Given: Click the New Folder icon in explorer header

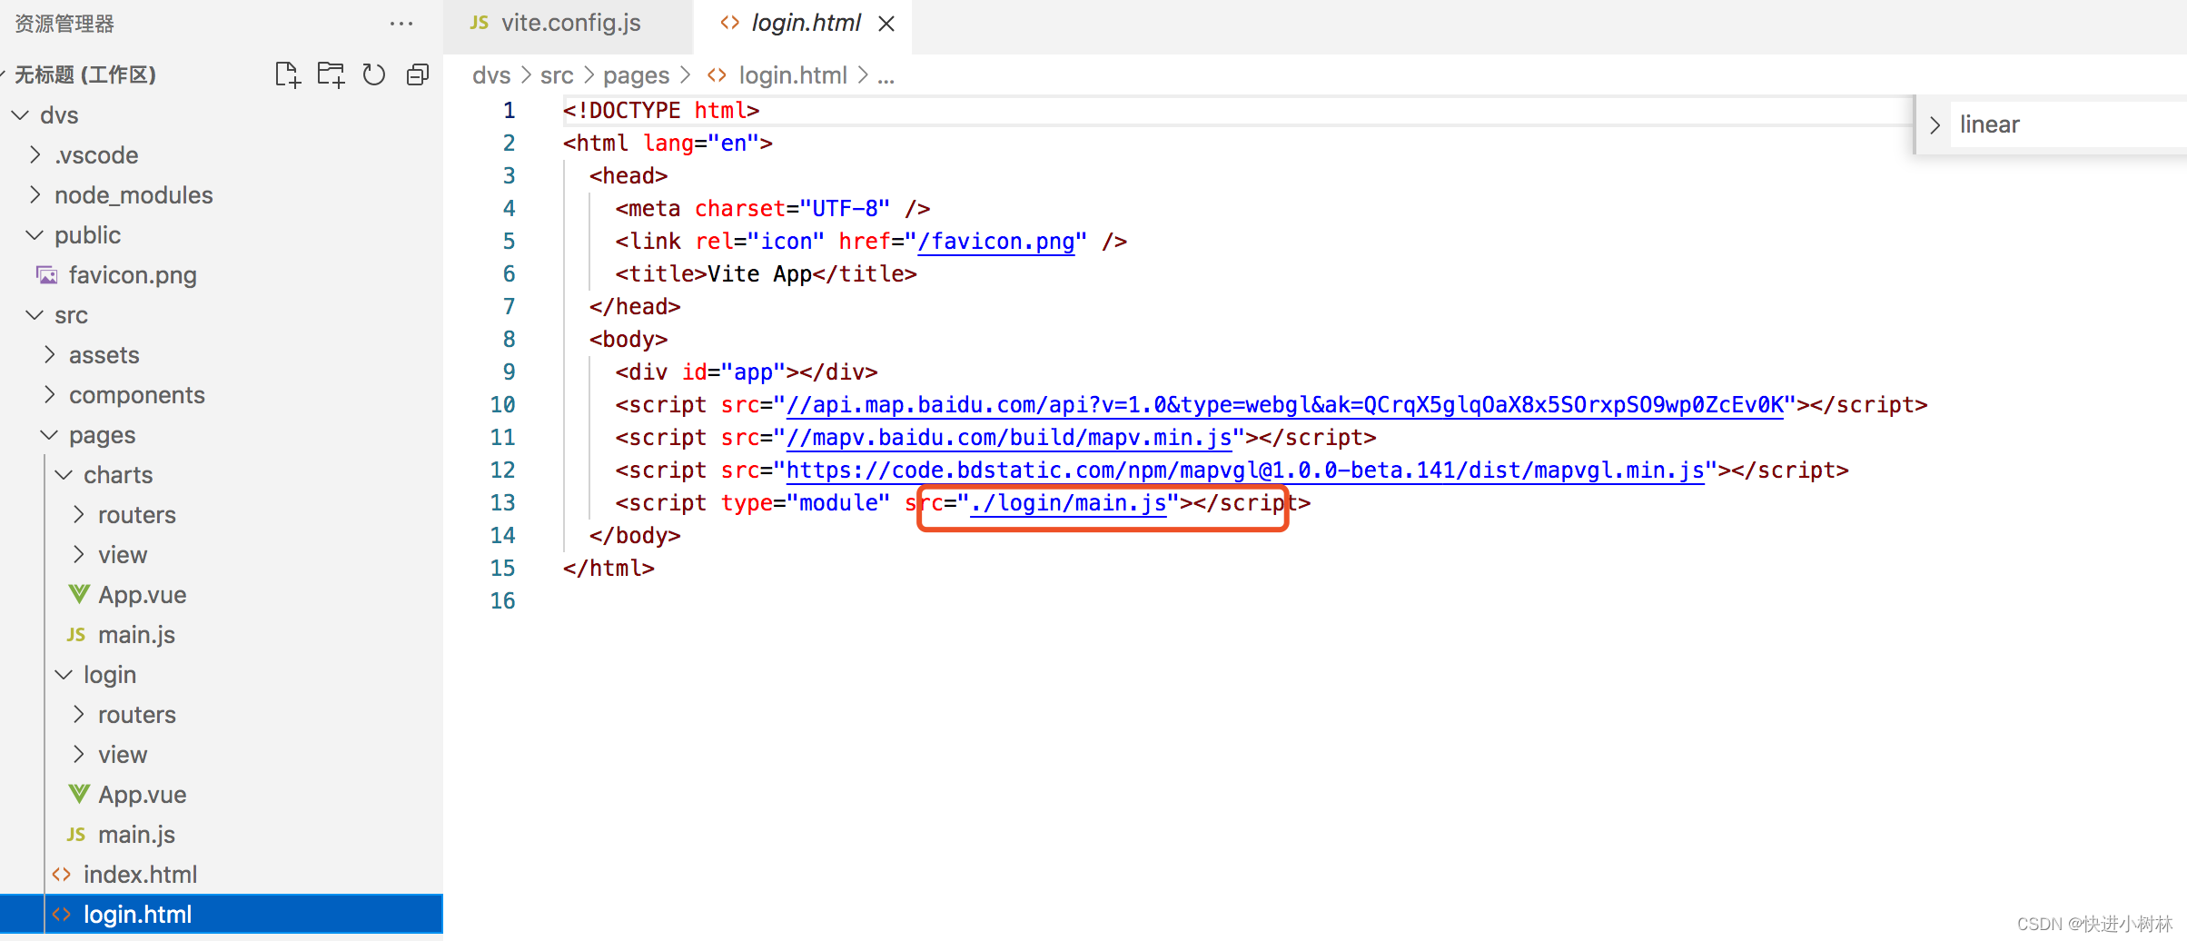Looking at the screenshot, I should point(331,74).
